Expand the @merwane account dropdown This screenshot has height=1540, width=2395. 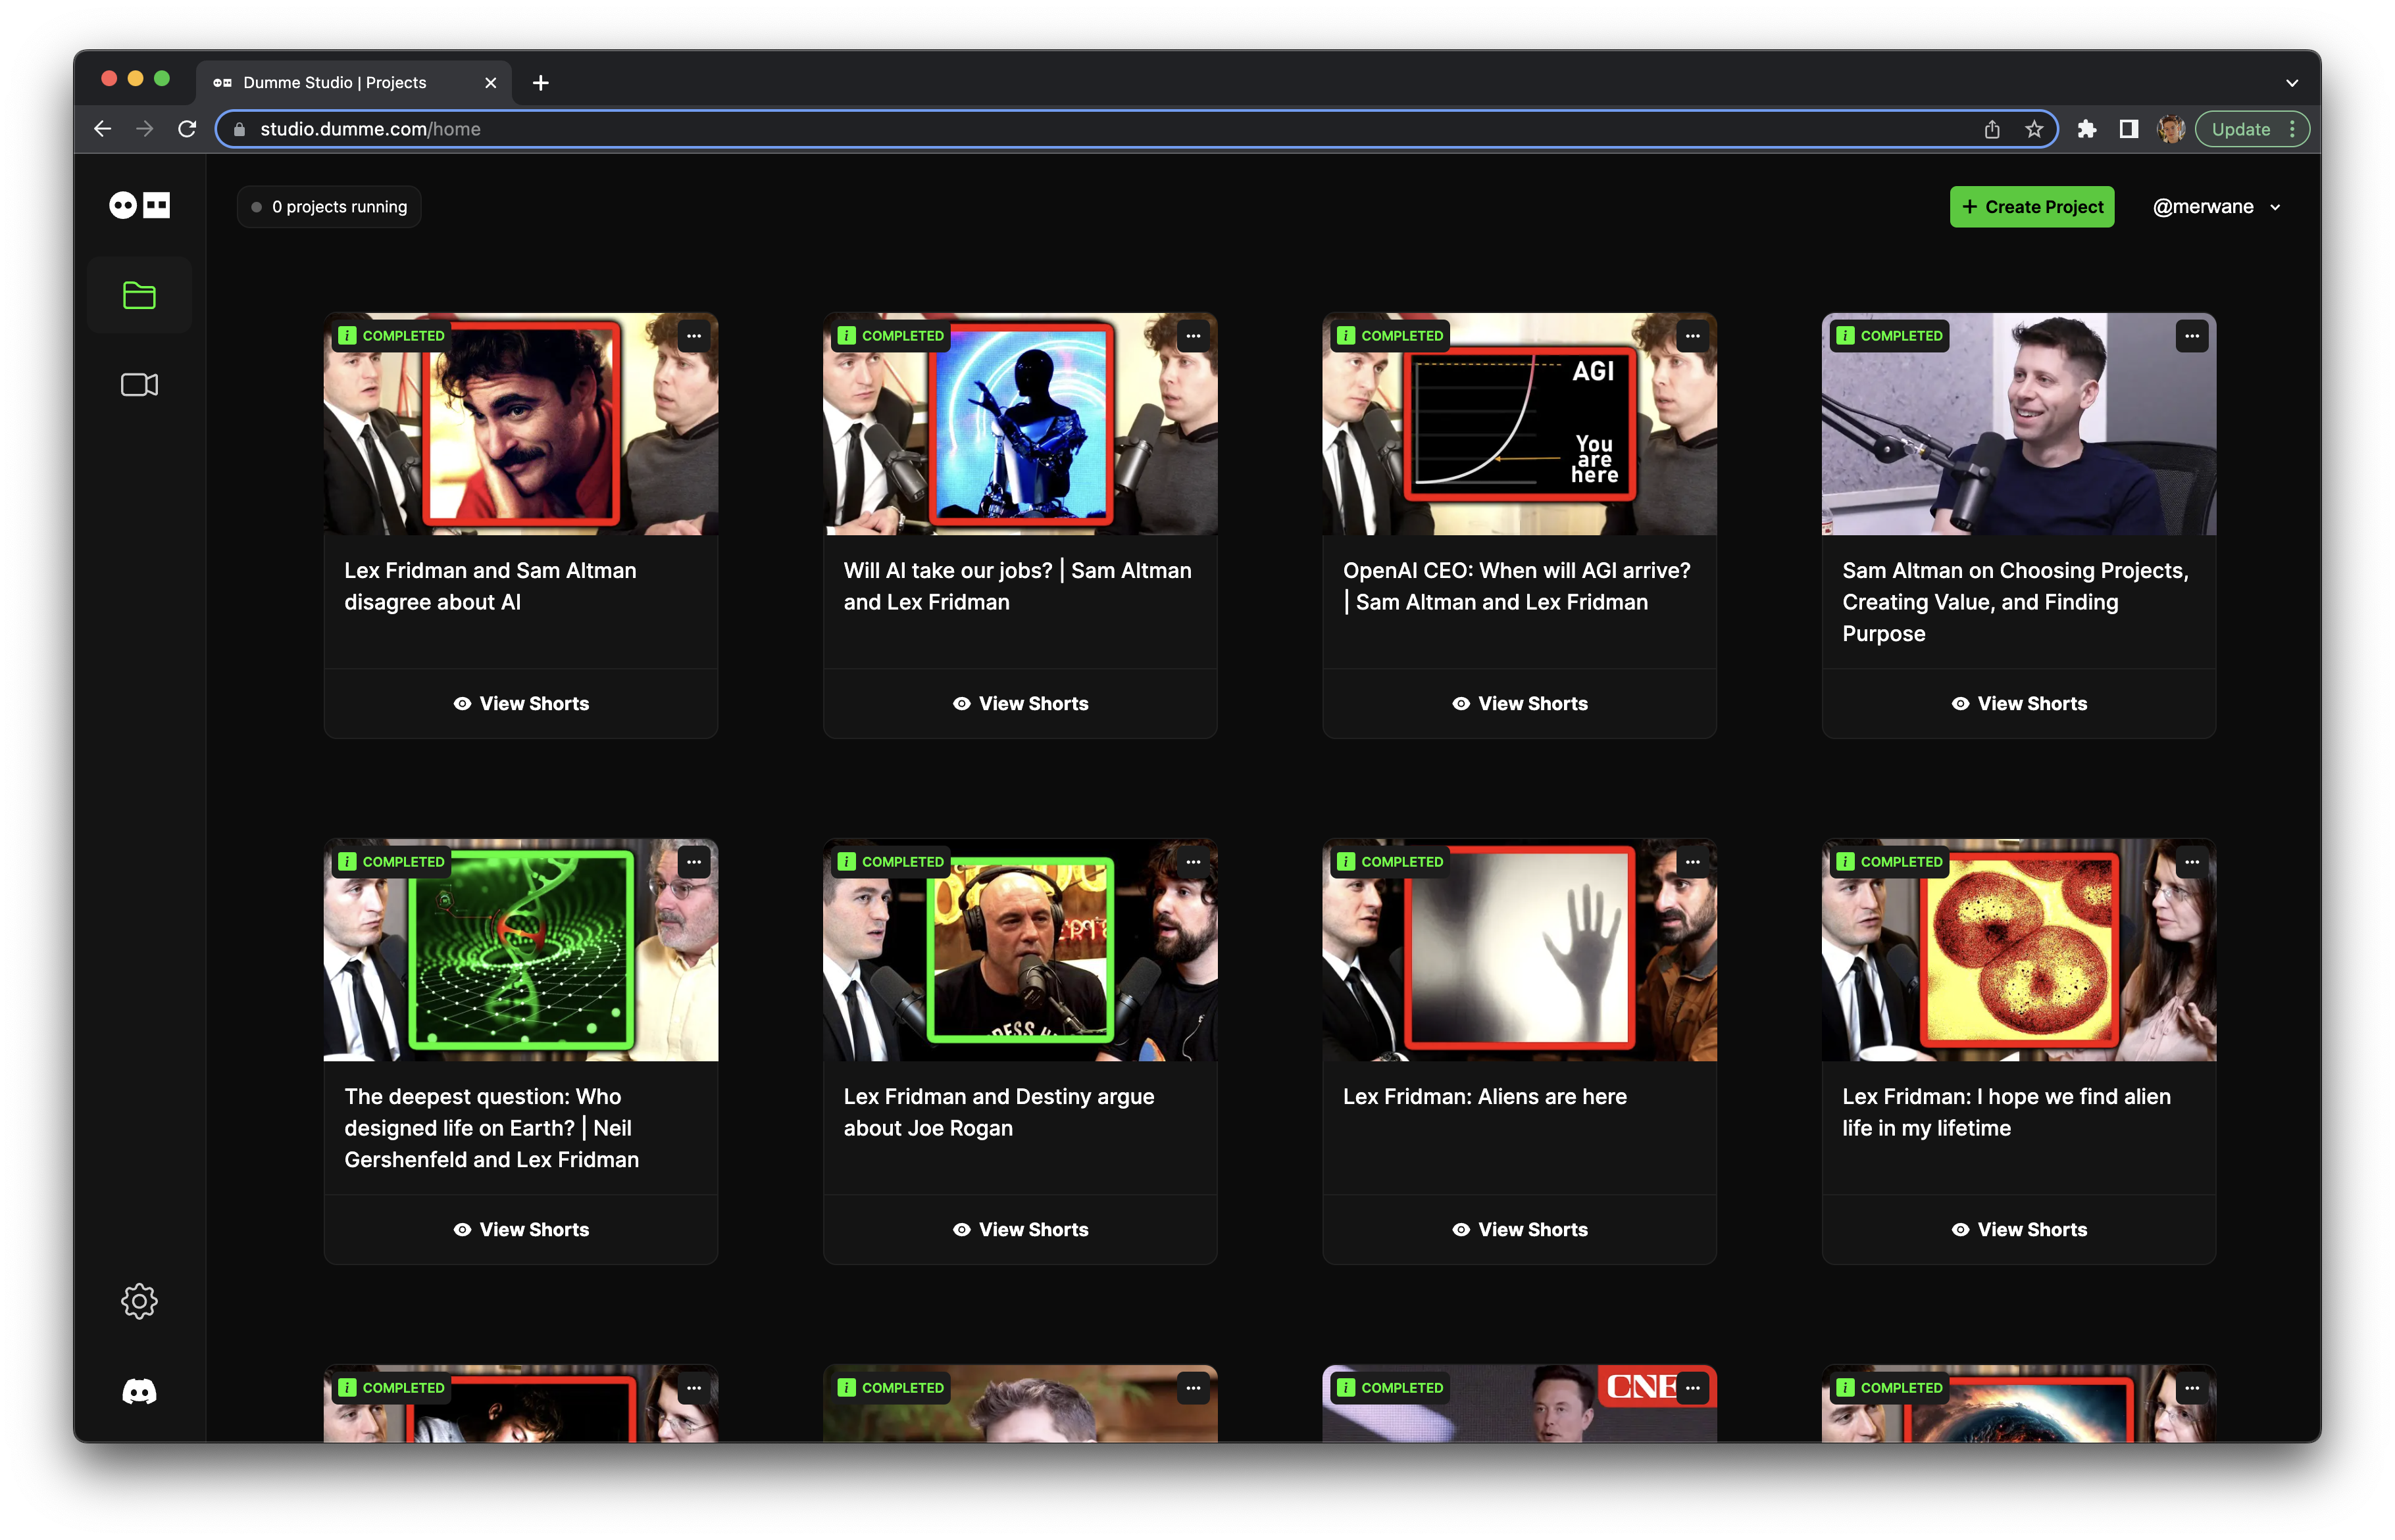pyautogui.click(x=2216, y=207)
